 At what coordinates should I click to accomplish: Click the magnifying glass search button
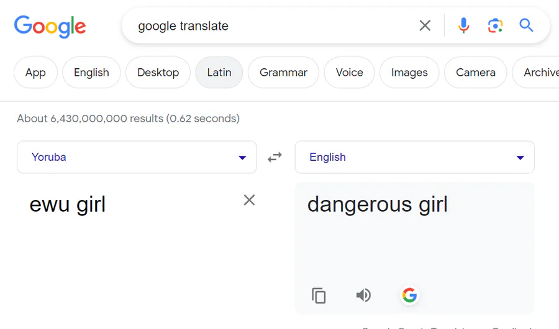tap(527, 25)
